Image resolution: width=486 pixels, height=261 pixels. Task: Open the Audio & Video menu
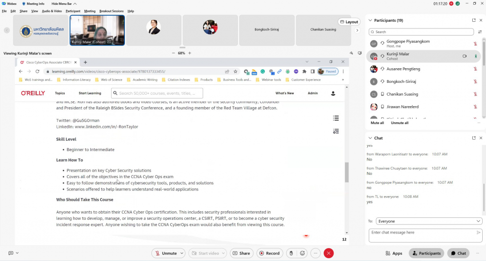(52, 11)
